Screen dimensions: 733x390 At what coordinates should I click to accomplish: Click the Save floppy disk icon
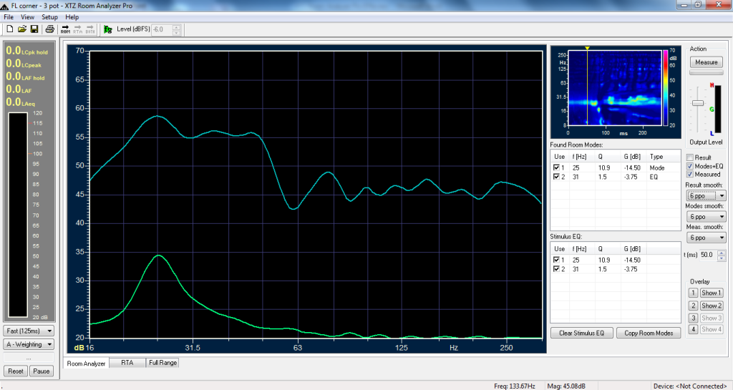pos(34,29)
